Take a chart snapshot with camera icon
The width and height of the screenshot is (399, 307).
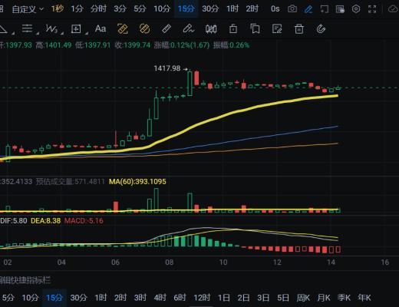tap(292, 9)
